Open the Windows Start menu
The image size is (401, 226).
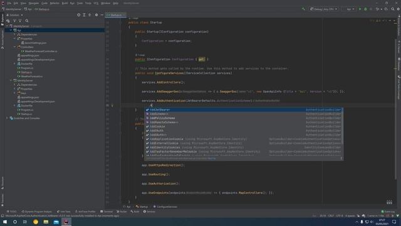click(x=5, y=222)
